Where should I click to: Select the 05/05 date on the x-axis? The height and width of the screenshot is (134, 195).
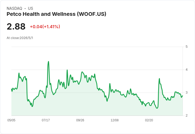tap(11, 120)
